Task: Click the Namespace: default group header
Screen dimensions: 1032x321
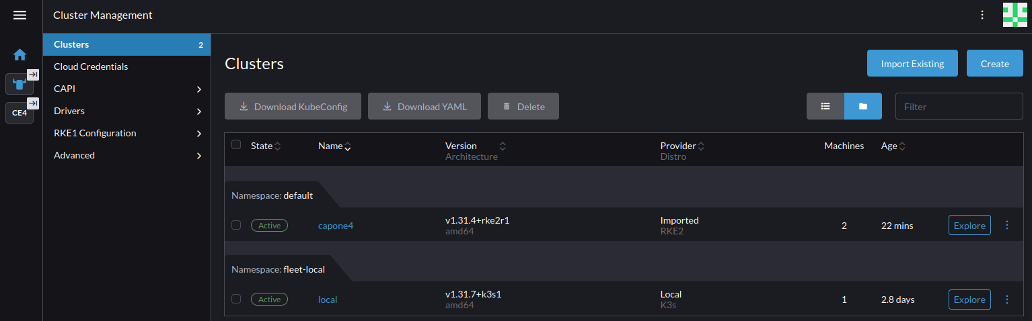Action: [x=272, y=195]
